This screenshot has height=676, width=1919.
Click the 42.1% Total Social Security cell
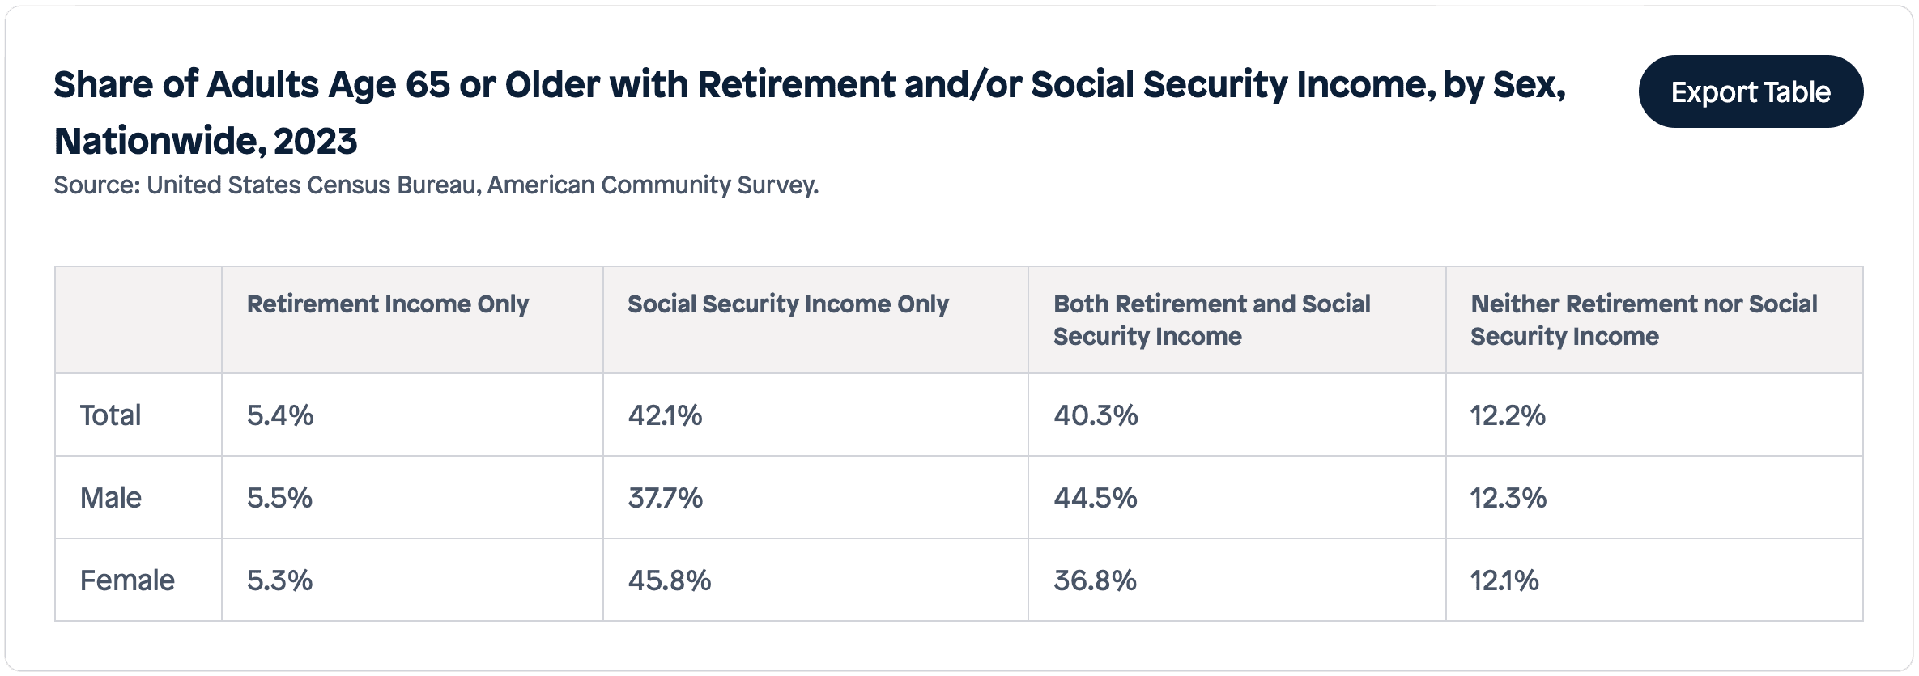click(x=666, y=415)
